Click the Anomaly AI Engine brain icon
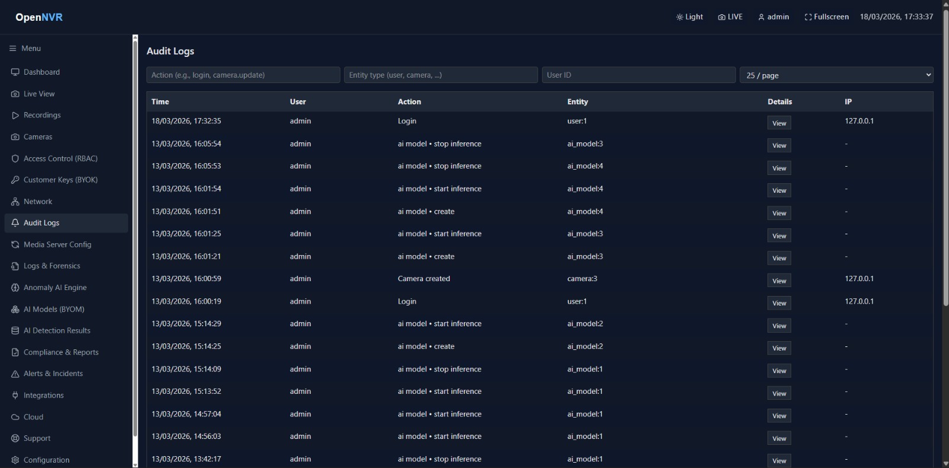This screenshot has width=949, height=468. click(x=15, y=288)
